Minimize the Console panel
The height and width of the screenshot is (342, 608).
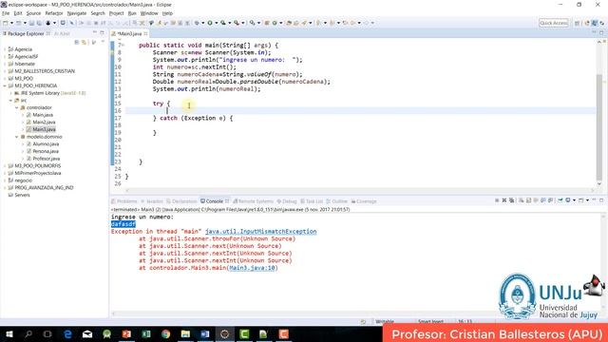594,200
